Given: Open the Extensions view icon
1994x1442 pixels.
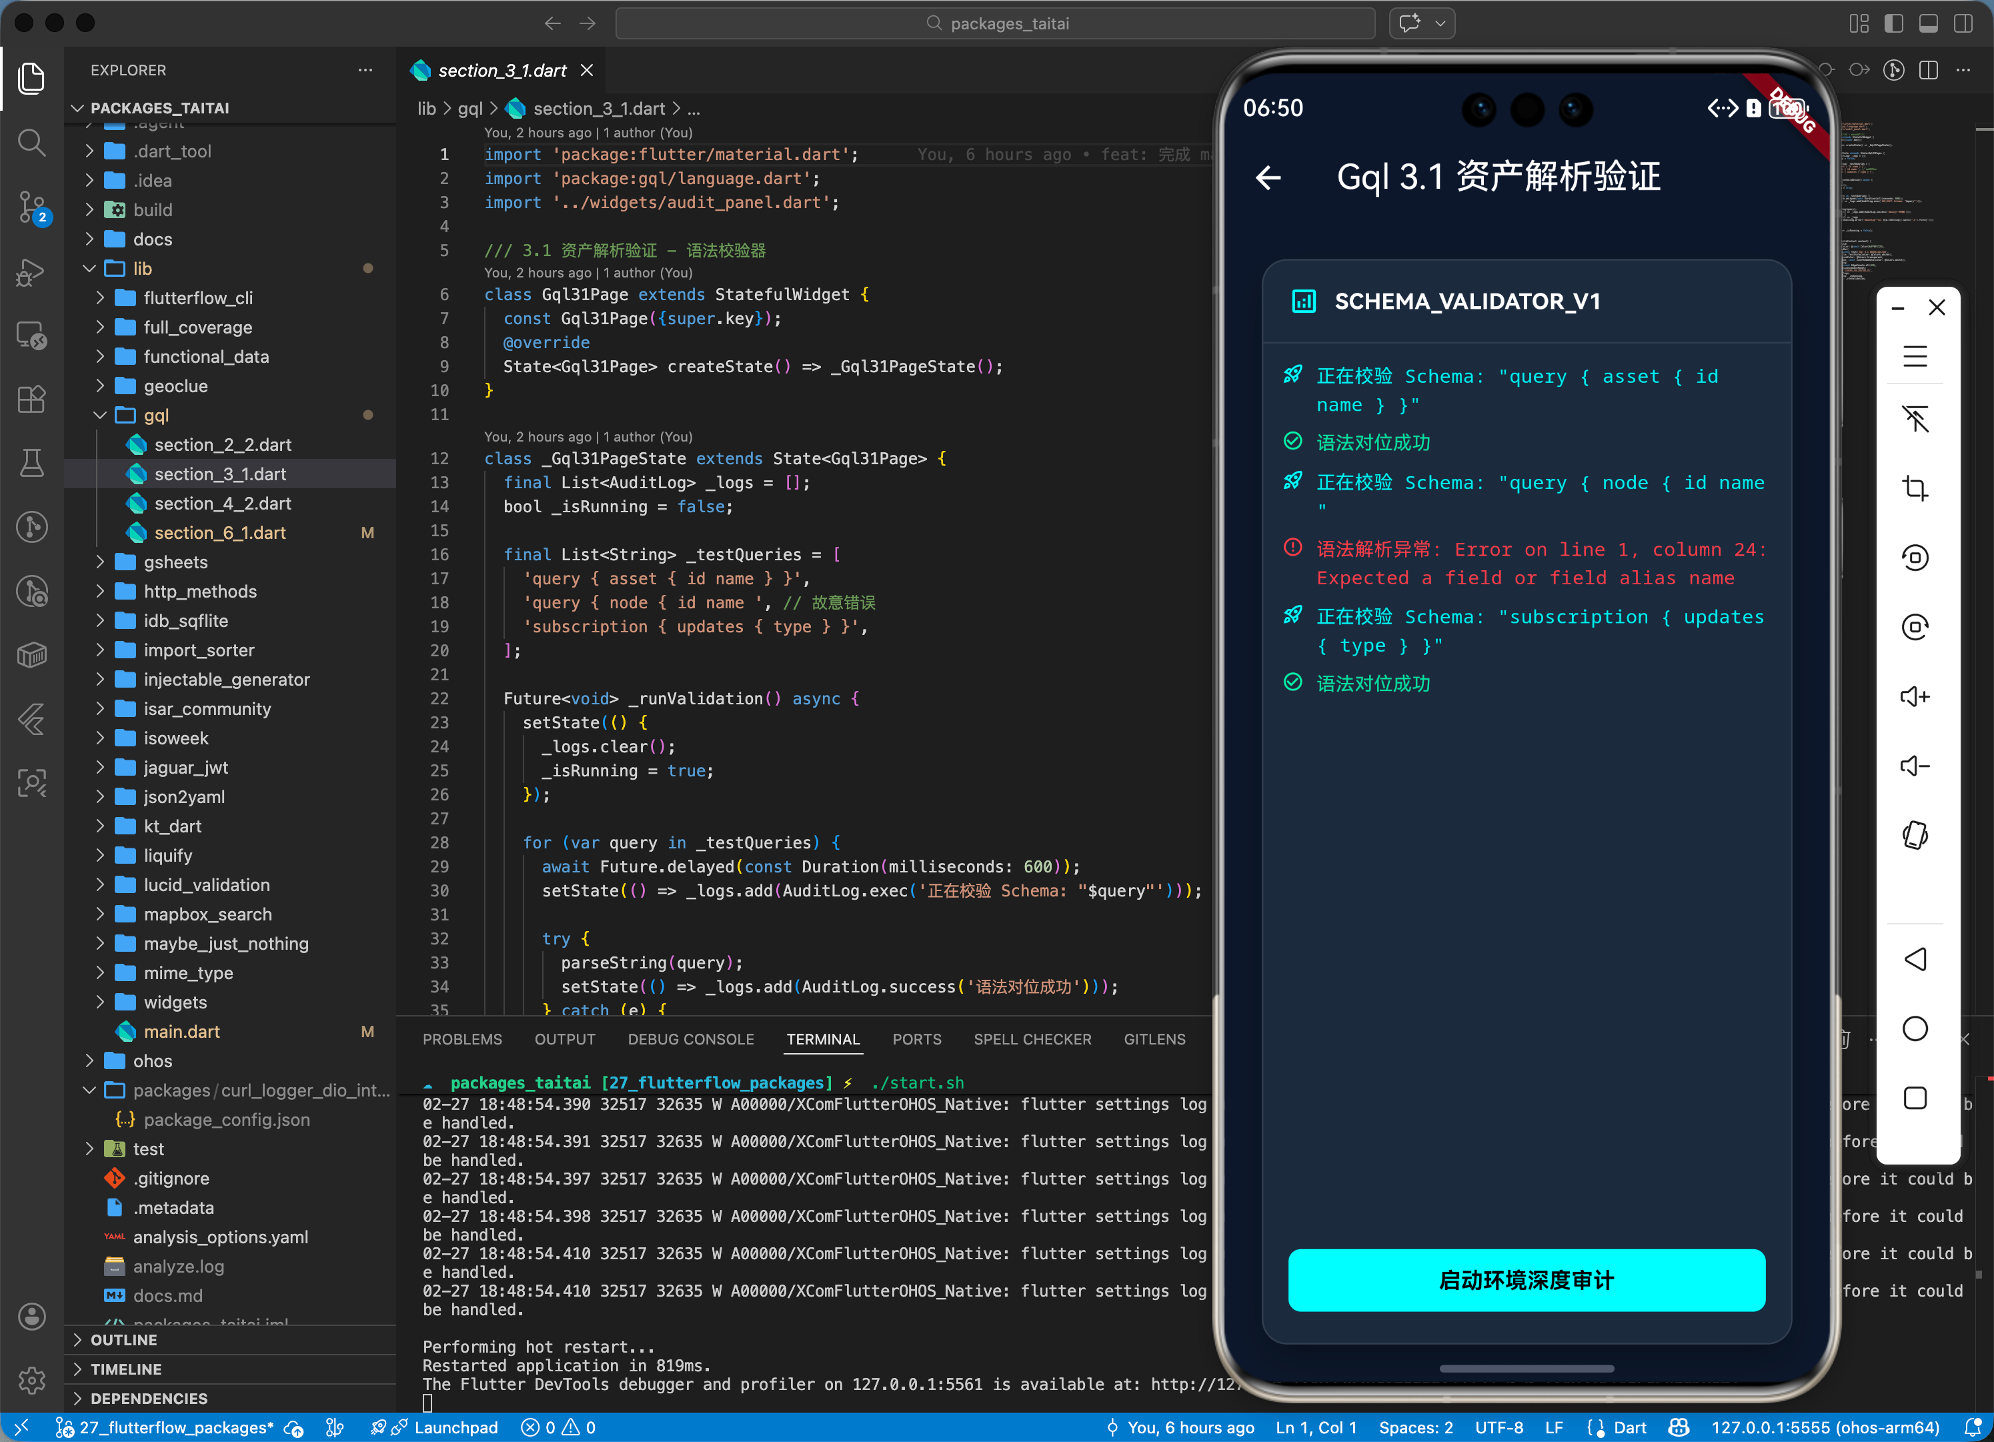Looking at the screenshot, I should pos(31,400).
